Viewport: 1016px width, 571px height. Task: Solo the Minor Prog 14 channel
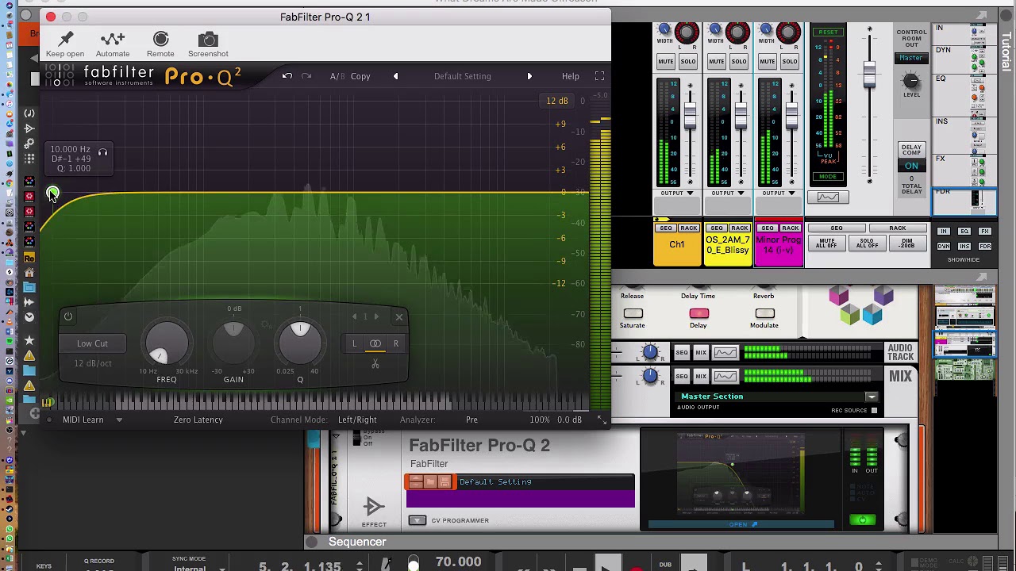point(789,62)
